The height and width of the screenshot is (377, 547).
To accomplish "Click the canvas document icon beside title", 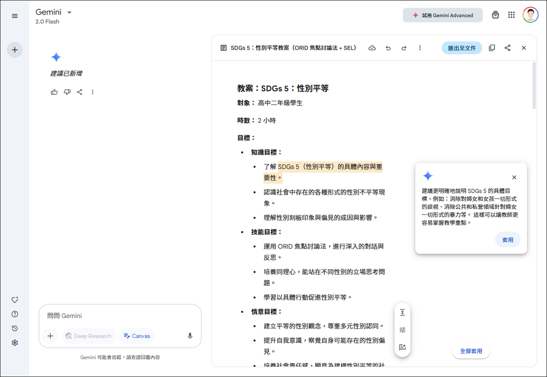I will (x=224, y=48).
